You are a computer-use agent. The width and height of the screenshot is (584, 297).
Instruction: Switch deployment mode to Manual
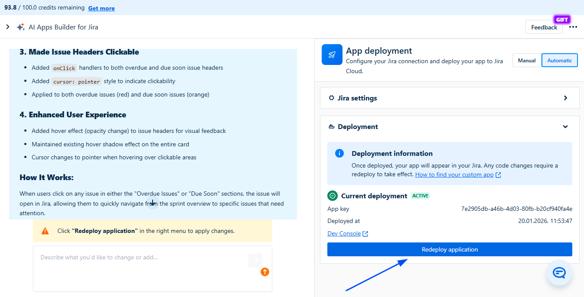pyautogui.click(x=527, y=61)
